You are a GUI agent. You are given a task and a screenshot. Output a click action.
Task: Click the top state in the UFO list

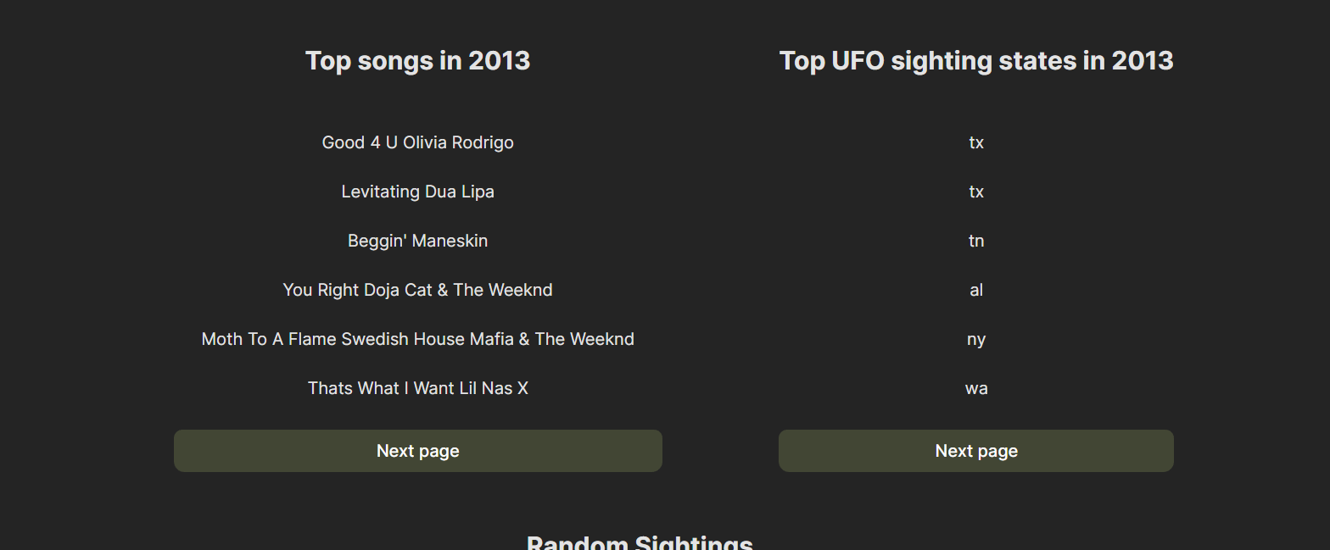pos(975,142)
